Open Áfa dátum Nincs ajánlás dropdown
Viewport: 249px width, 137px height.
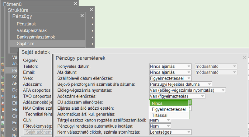tap(170, 72)
